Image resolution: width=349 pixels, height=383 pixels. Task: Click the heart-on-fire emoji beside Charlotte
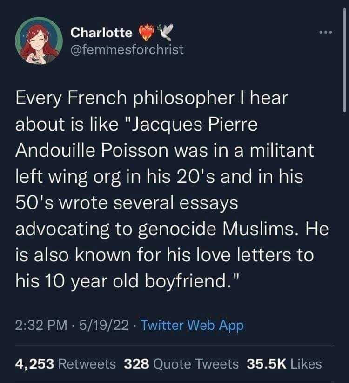147,31
